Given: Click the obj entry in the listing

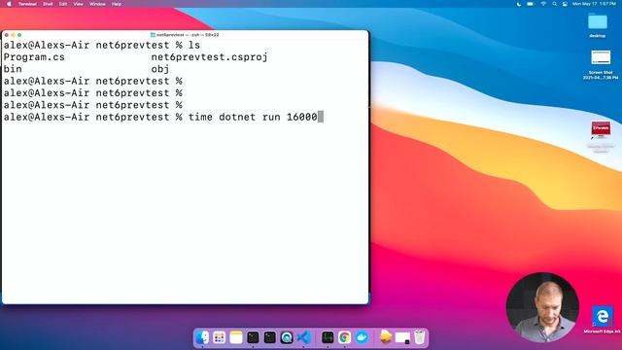Looking at the screenshot, I should (160, 69).
